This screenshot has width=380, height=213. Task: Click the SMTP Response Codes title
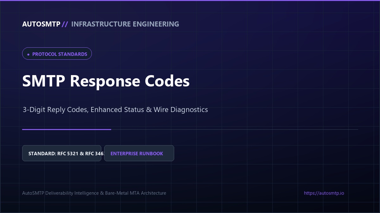pos(106,81)
